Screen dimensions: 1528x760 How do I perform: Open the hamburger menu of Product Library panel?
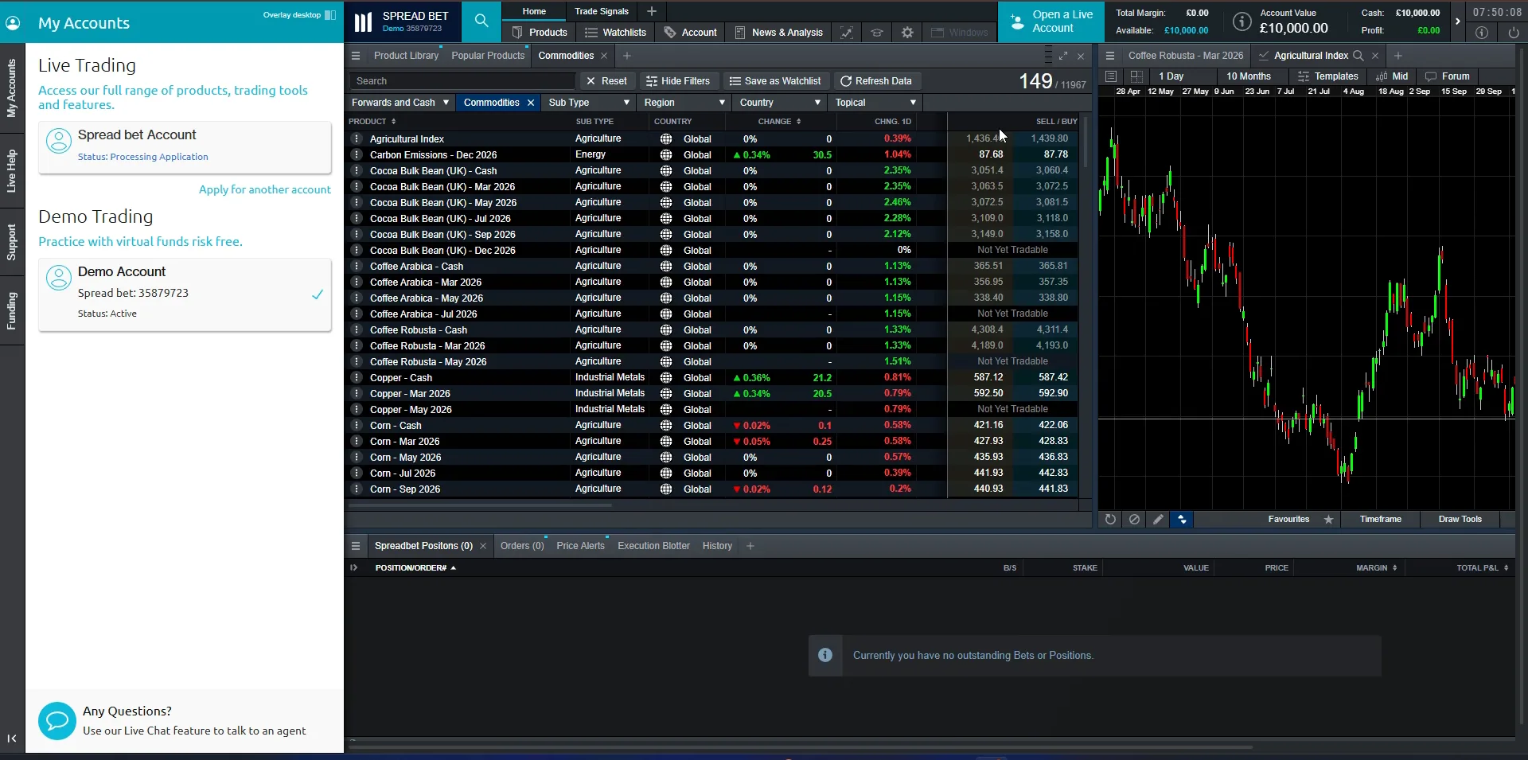click(x=356, y=56)
